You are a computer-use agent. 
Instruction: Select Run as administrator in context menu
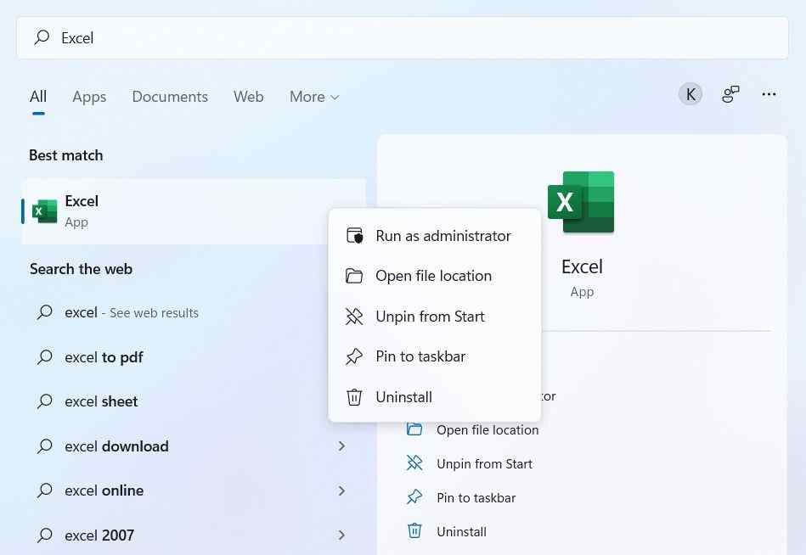[x=434, y=236]
